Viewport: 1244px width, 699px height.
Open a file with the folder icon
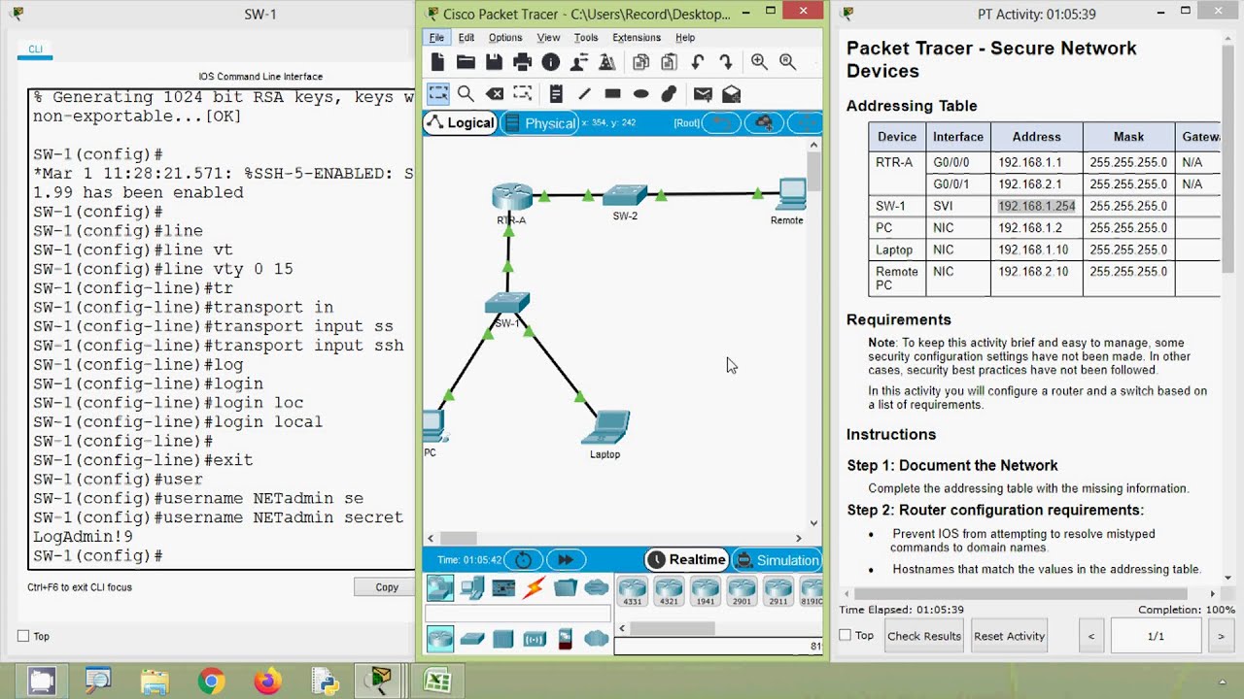coord(466,62)
